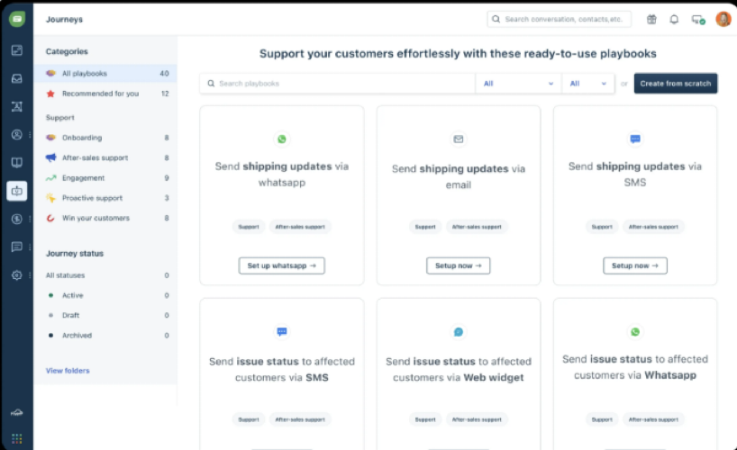Select Win your customers category
Image resolution: width=737 pixels, height=450 pixels.
pos(106,218)
